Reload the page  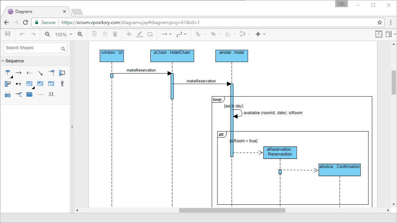25,22
